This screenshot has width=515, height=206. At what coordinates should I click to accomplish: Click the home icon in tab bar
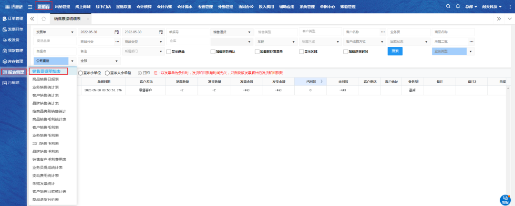point(43,19)
